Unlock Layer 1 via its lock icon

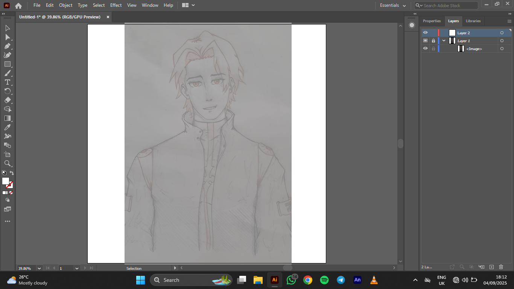point(433,41)
